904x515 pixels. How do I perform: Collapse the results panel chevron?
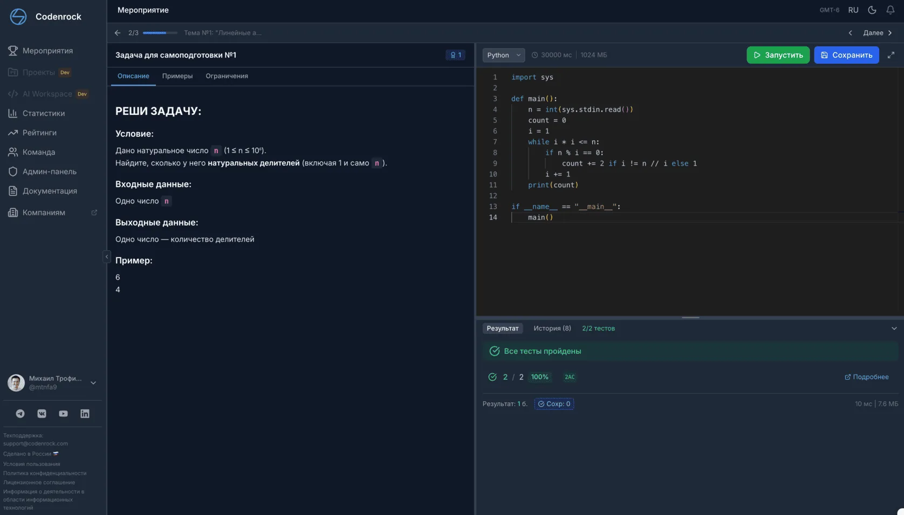(894, 328)
